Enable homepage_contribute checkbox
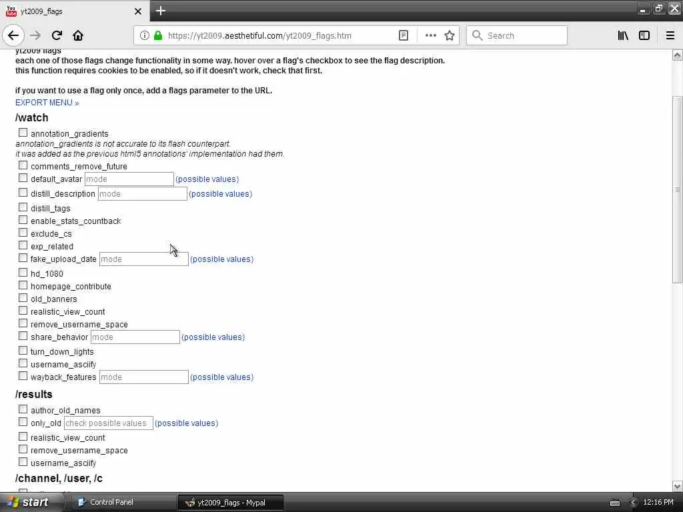This screenshot has width=683, height=512. click(x=23, y=285)
